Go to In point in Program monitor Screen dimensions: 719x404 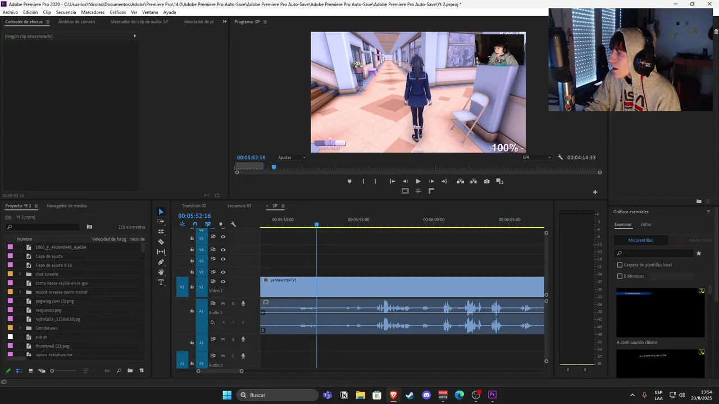point(392,181)
